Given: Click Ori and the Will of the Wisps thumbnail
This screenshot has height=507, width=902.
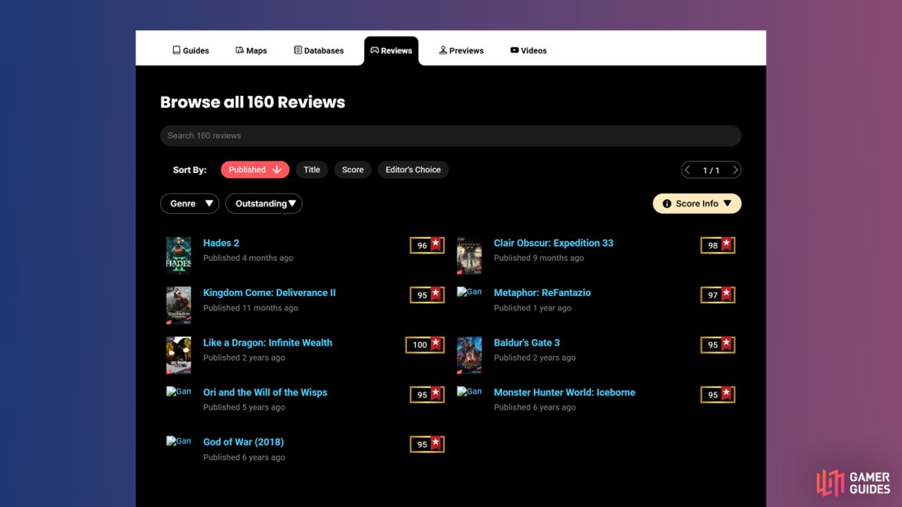Looking at the screenshot, I should coord(178,392).
